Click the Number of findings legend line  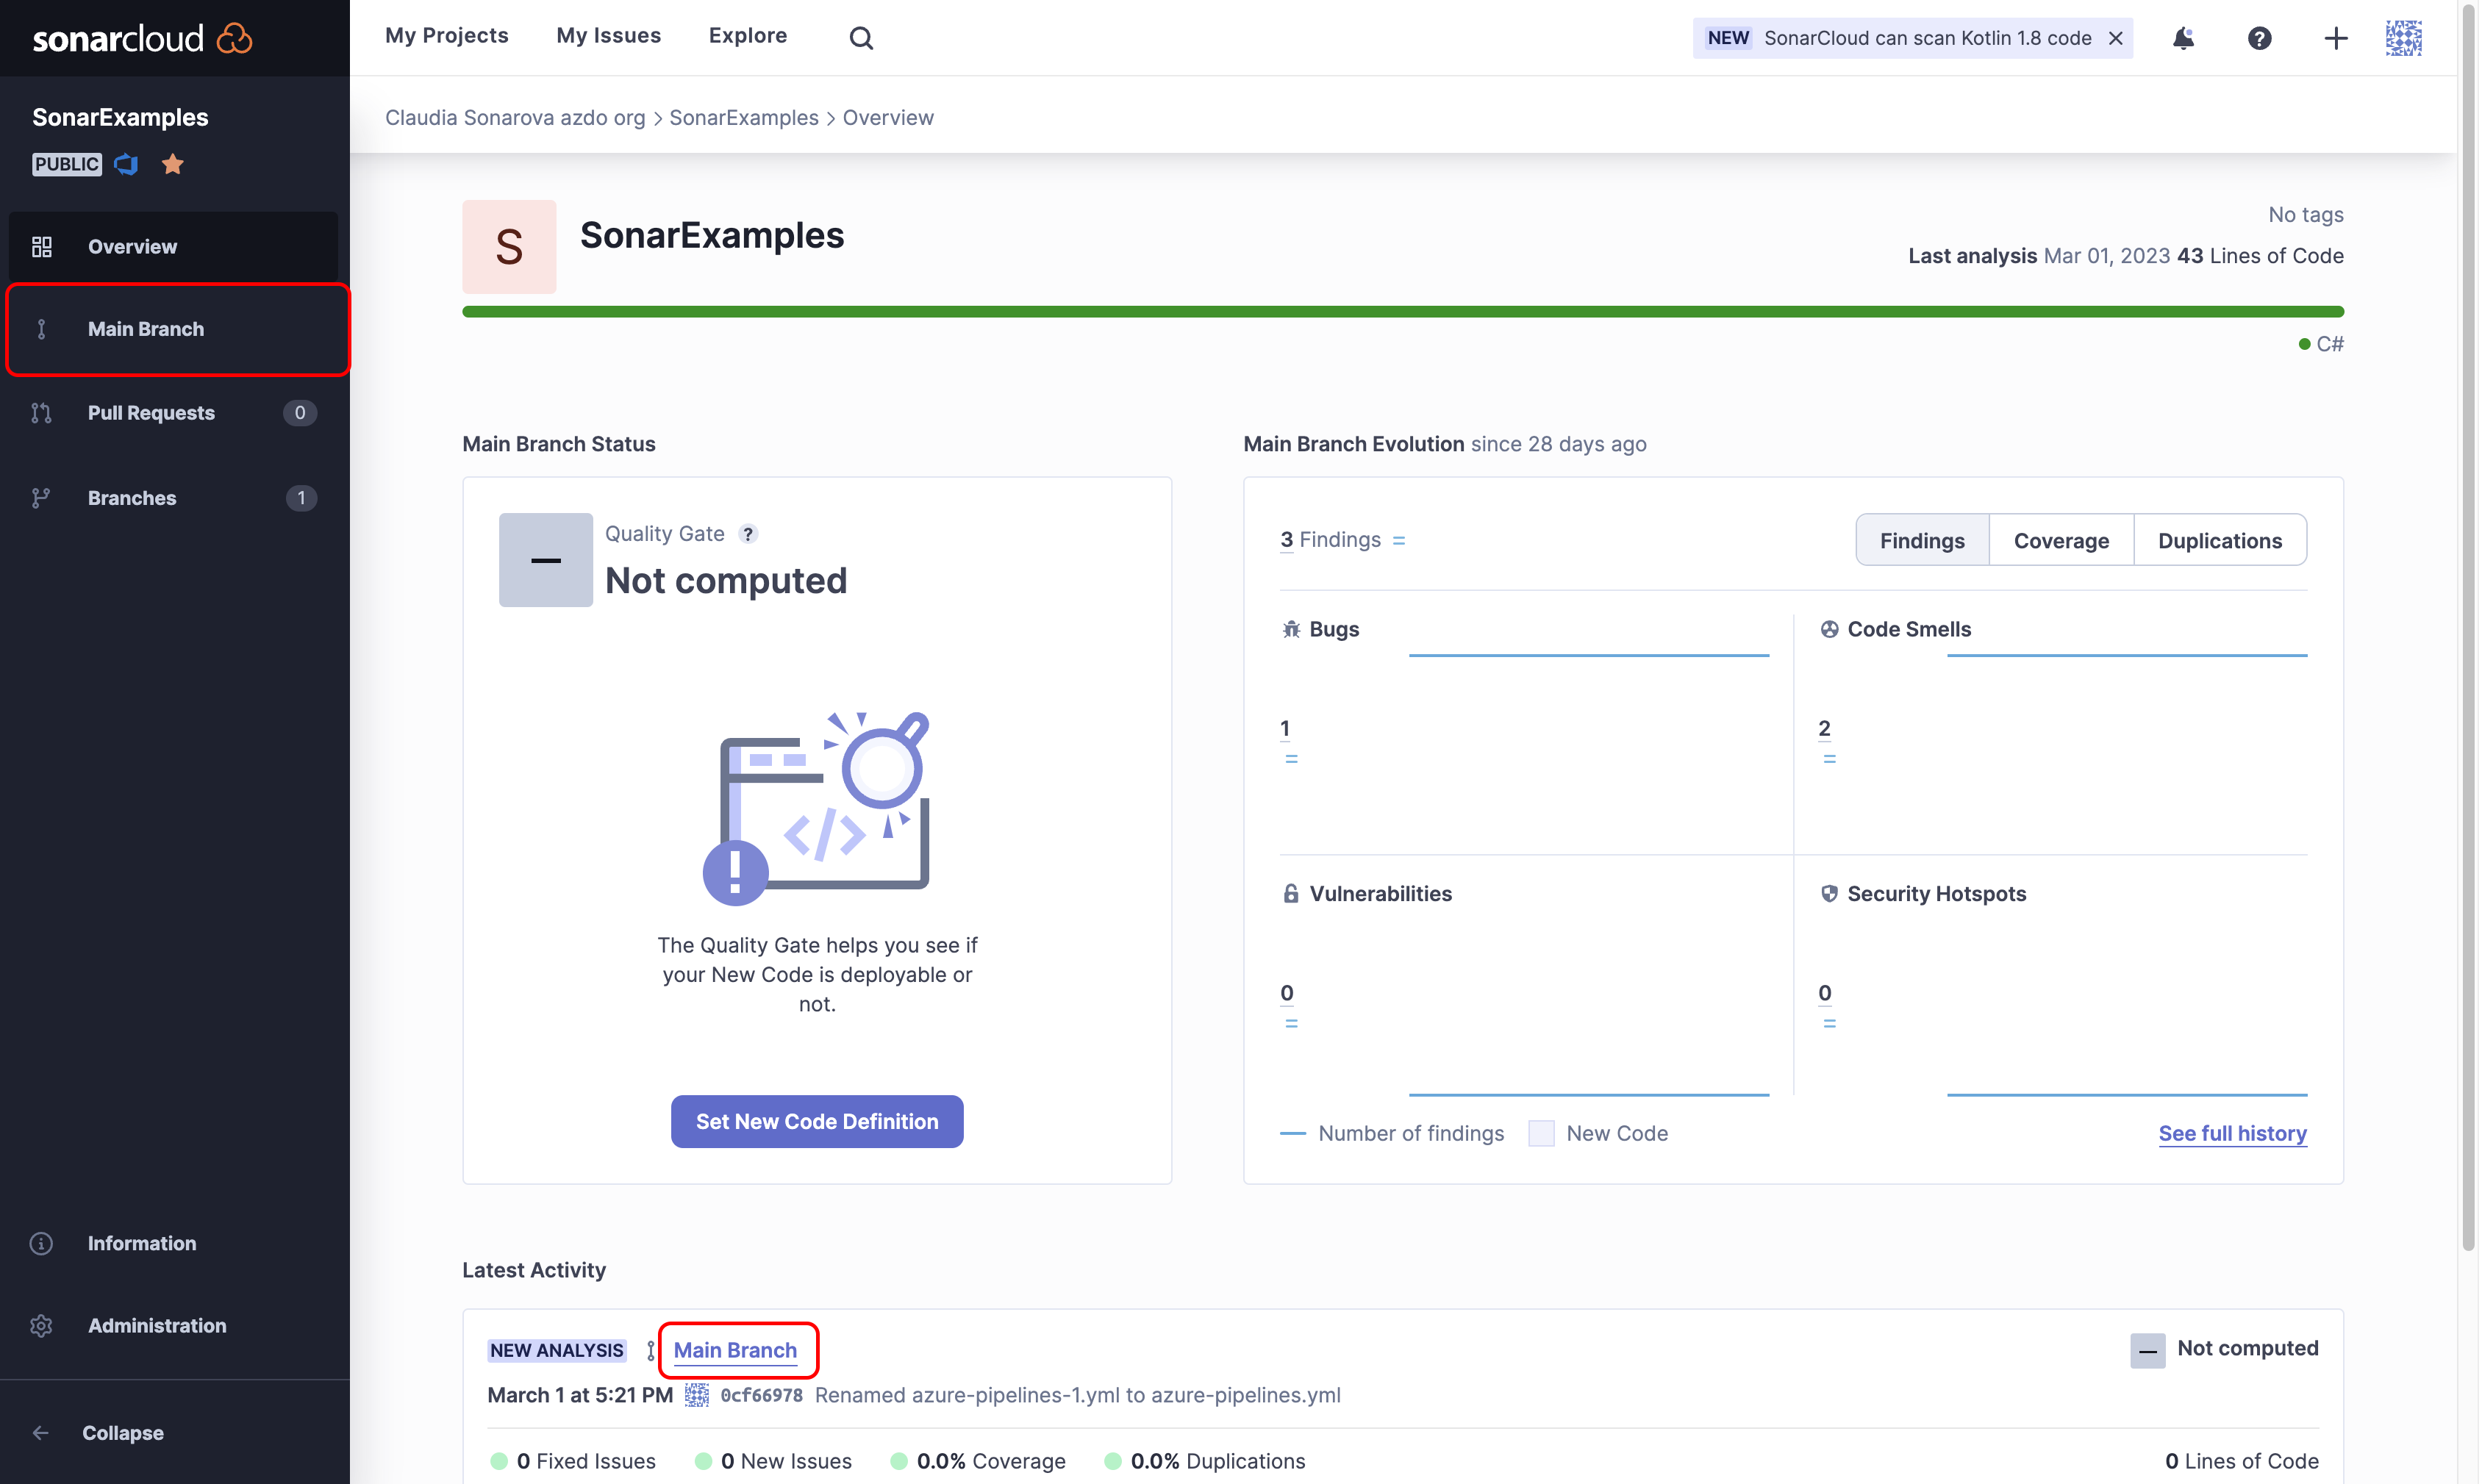[x=1293, y=1134]
